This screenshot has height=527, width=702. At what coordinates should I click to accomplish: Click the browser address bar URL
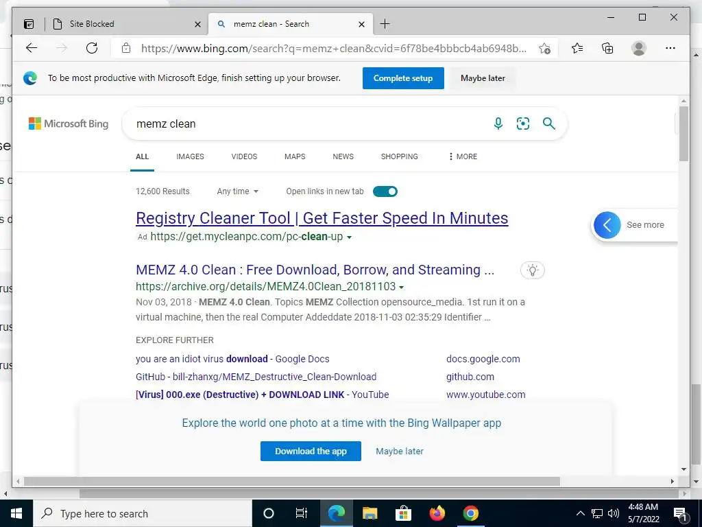point(334,49)
